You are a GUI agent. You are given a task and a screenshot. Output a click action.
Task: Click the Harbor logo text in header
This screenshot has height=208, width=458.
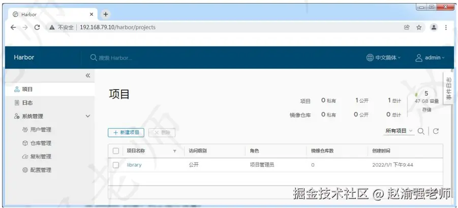24,57
